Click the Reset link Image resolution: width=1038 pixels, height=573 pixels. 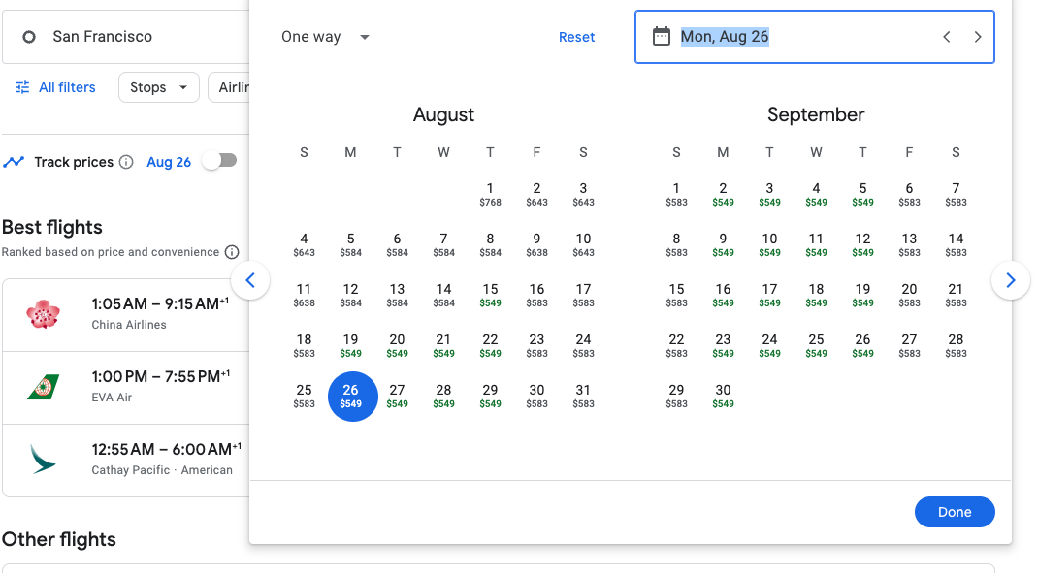[x=576, y=37]
